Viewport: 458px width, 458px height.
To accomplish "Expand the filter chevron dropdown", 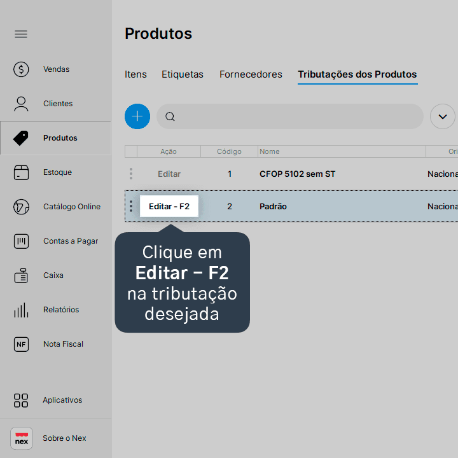I will point(443,116).
